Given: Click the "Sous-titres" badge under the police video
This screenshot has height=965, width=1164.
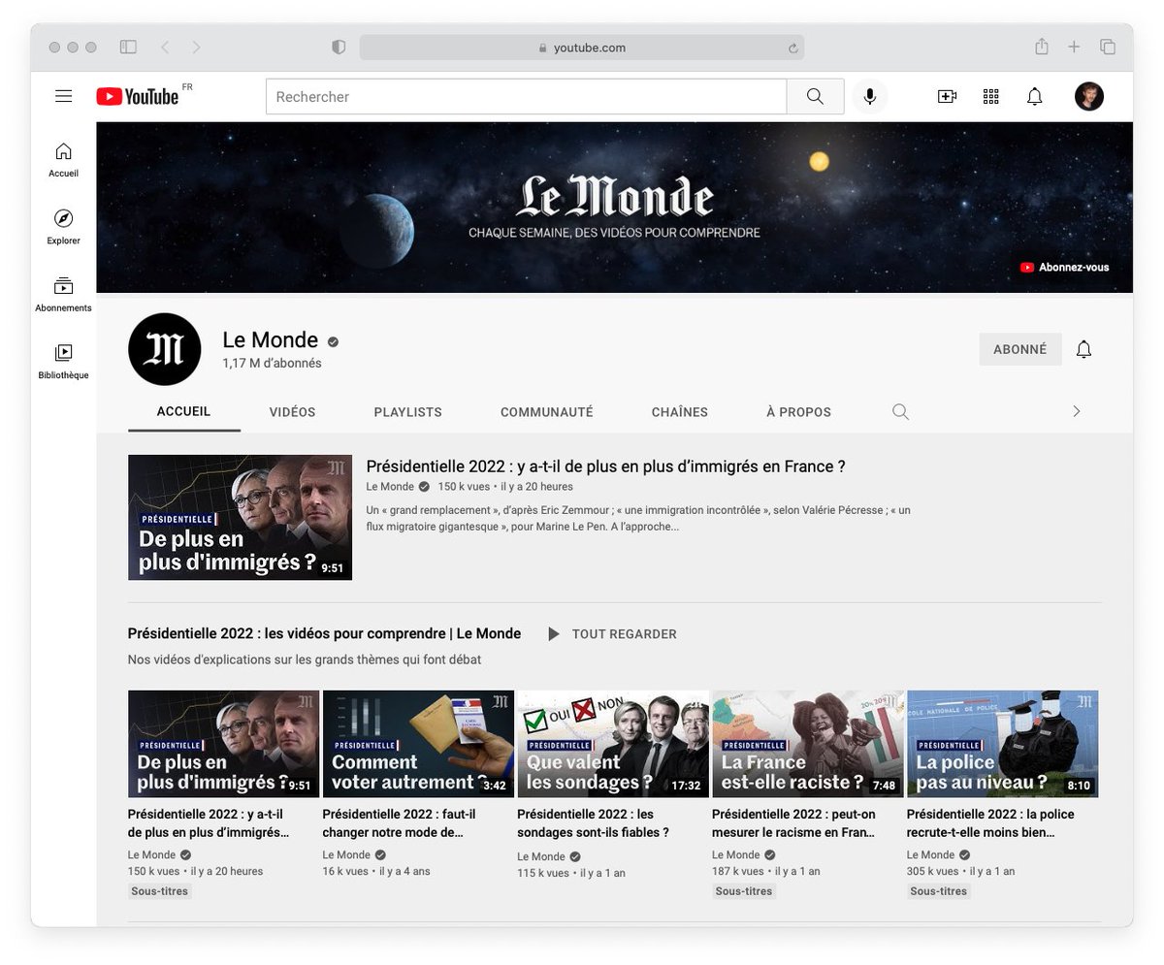Looking at the screenshot, I should click(x=939, y=891).
